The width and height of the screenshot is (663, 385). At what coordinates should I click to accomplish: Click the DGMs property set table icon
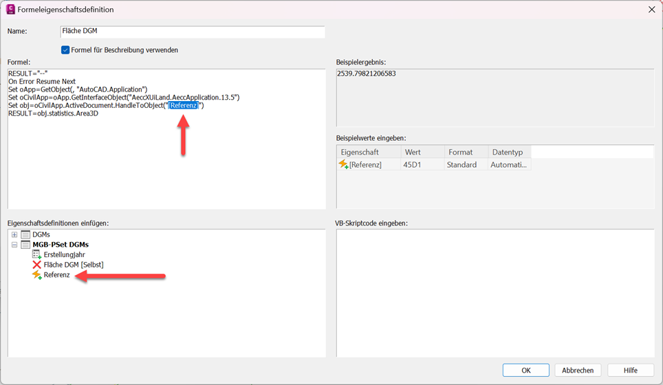(x=25, y=234)
